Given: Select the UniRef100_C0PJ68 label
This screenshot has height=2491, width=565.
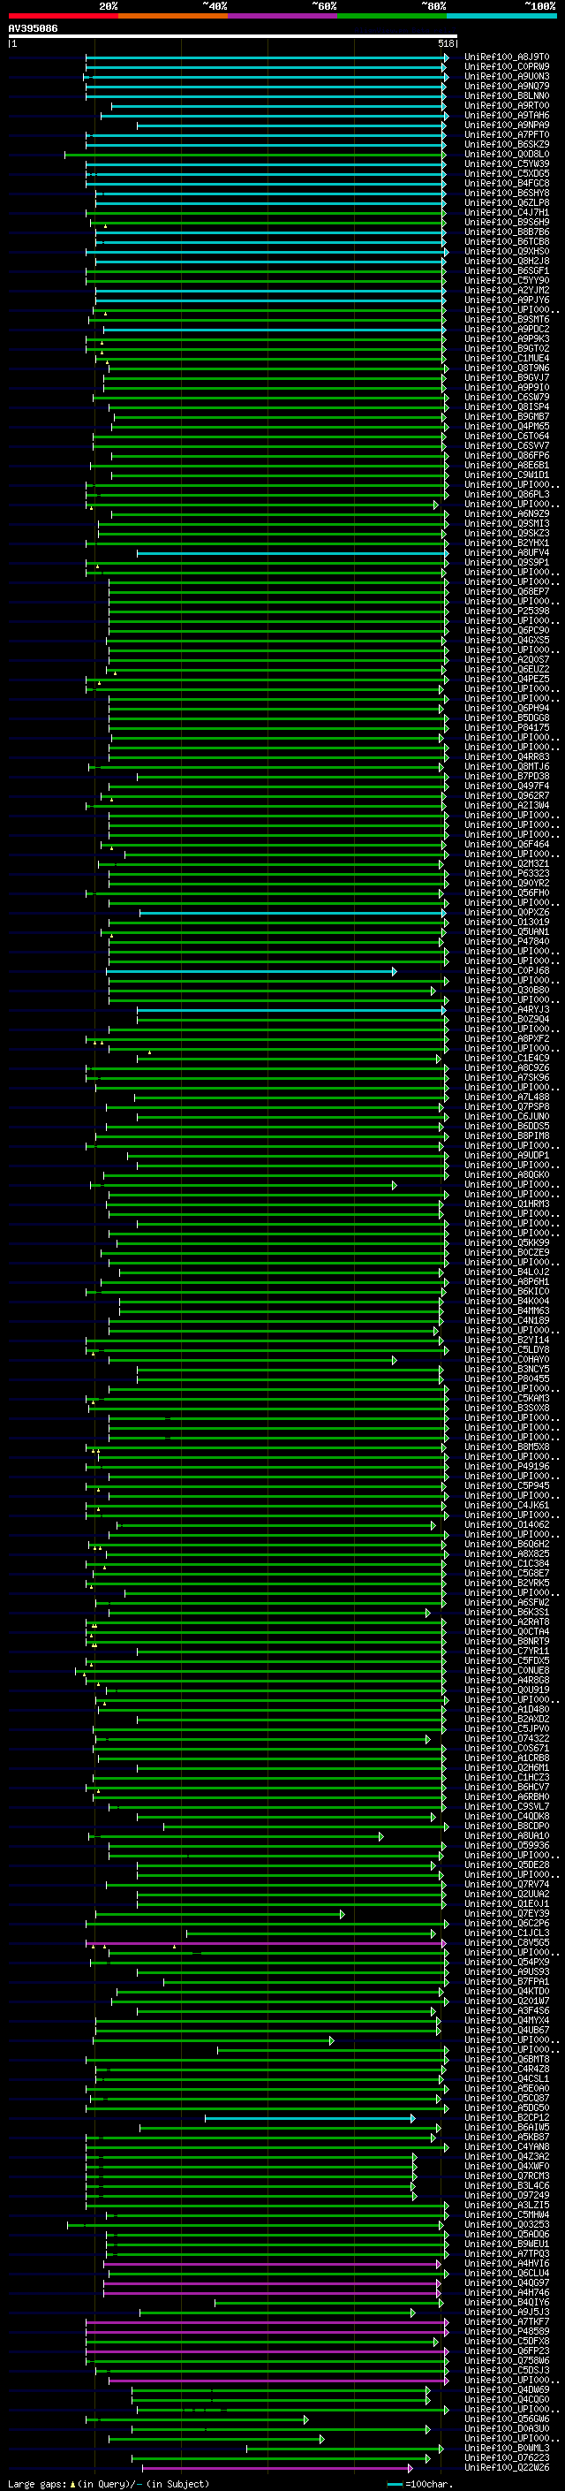Looking at the screenshot, I should coord(506,971).
